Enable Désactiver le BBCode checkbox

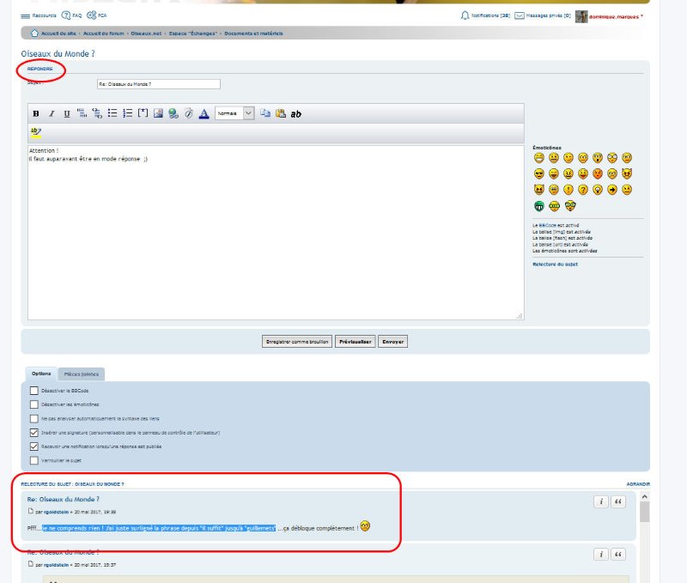point(34,391)
